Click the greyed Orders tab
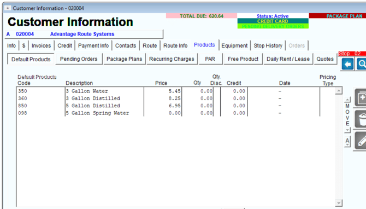366x209 pixels. point(297,45)
